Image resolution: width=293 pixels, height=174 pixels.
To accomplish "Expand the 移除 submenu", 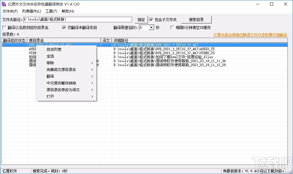I will (66, 63).
